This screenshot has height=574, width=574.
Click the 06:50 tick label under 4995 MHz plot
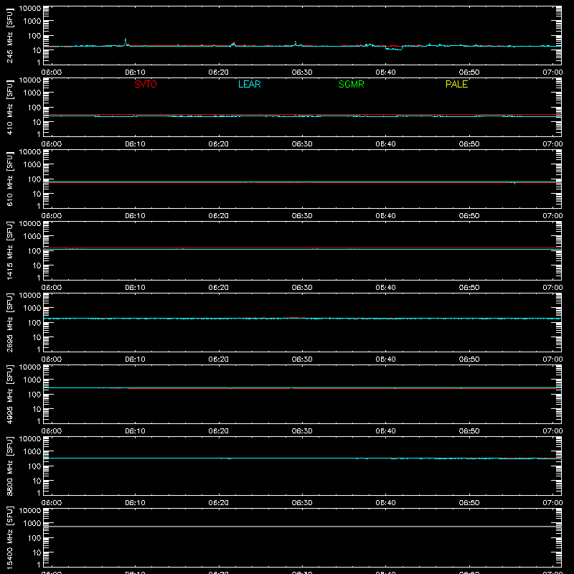[x=469, y=431]
